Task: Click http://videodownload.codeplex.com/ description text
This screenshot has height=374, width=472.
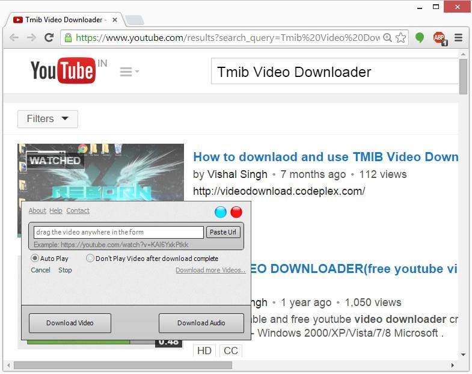Action: tap(279, 191)
